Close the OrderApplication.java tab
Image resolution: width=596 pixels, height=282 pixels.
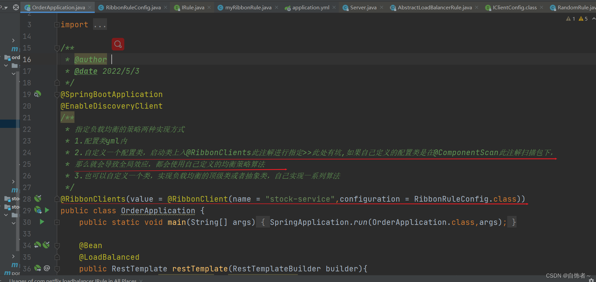tap(90, 7)
